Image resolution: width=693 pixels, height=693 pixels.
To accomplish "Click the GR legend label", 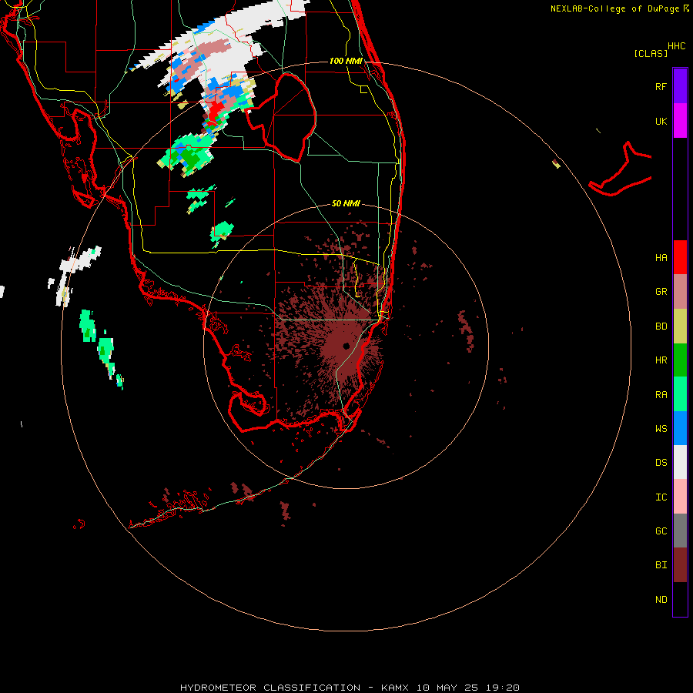I will [661, 292].
